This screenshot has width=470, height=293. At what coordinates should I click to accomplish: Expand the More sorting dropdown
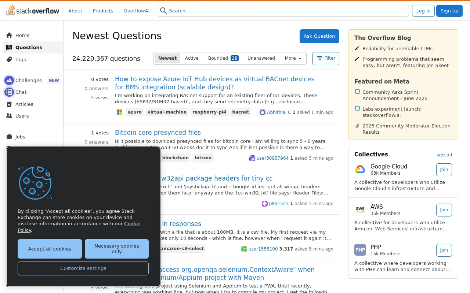pos(293,58)
